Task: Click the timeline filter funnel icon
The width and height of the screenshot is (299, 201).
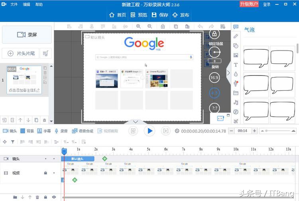Action: 13,142
